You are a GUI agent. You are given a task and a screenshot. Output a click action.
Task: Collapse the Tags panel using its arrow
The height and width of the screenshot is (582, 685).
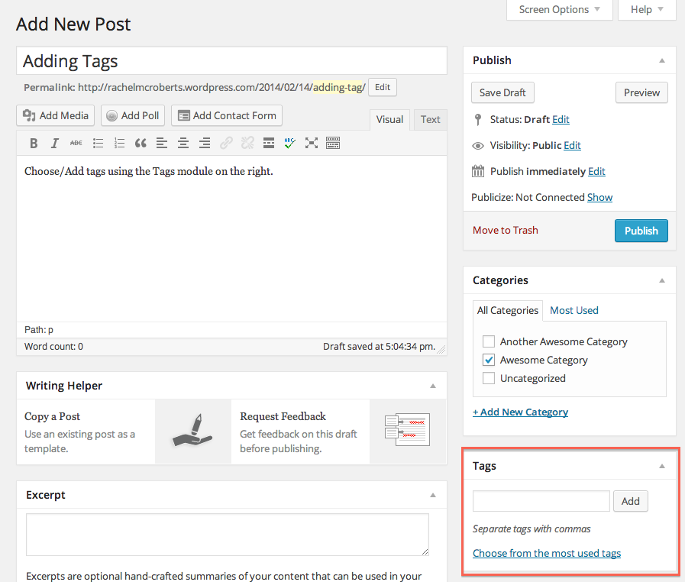pyautogui.click(x=662, y=466)
